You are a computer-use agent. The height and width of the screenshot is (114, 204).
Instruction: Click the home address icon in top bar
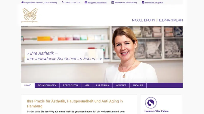pos(22,2)
